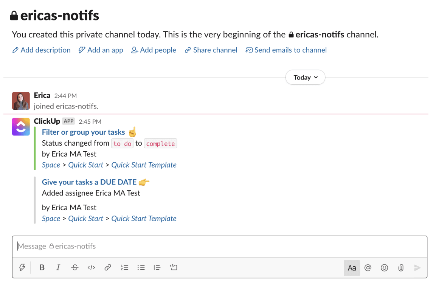Screen dimensions: 439x292
Task: Click bold ericas-notifs mention in intro text
Action: click(x=320, y=34)
